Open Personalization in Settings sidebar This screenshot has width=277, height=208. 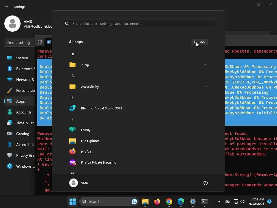point(20,90)
